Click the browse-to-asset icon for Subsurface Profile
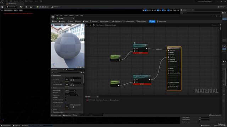 pyautogui.click(x=73, y=107)
